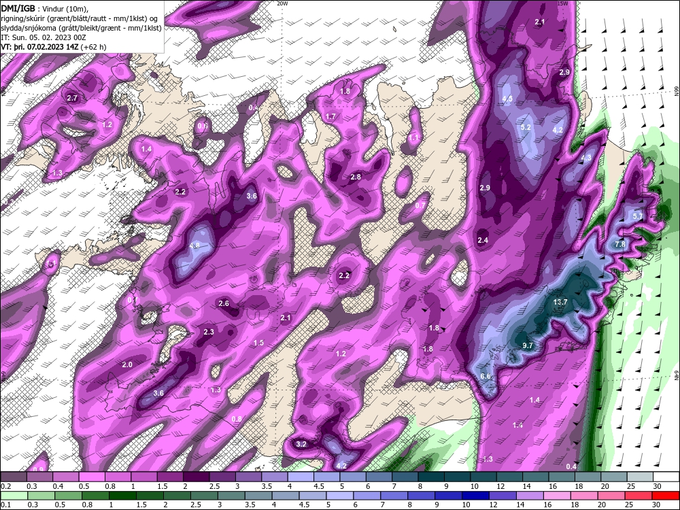
Task: Click the dark green 1 swatch in the lower legend row
Action: (122, 496)
